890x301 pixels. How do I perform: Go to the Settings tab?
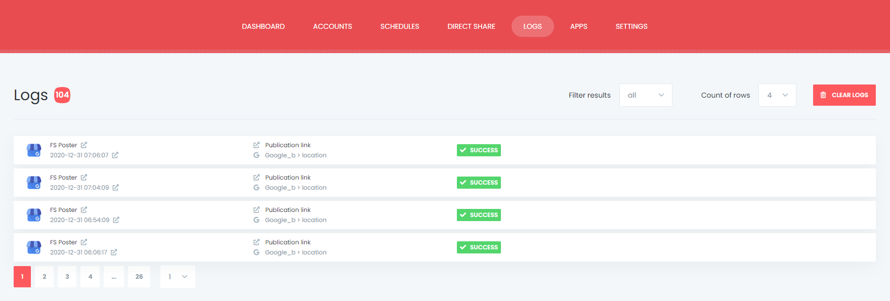631,26
